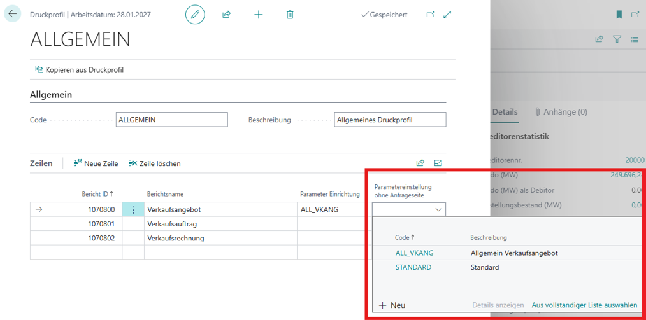Click the share icon in header
The width and height of the screenshot is (646, 320).
pyautogui.click(x=226, y=14)
